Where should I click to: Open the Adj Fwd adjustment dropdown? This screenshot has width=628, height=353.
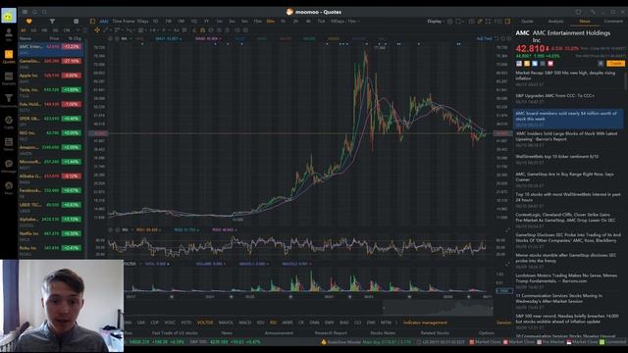pyautogui.click(x=484, y=39)
